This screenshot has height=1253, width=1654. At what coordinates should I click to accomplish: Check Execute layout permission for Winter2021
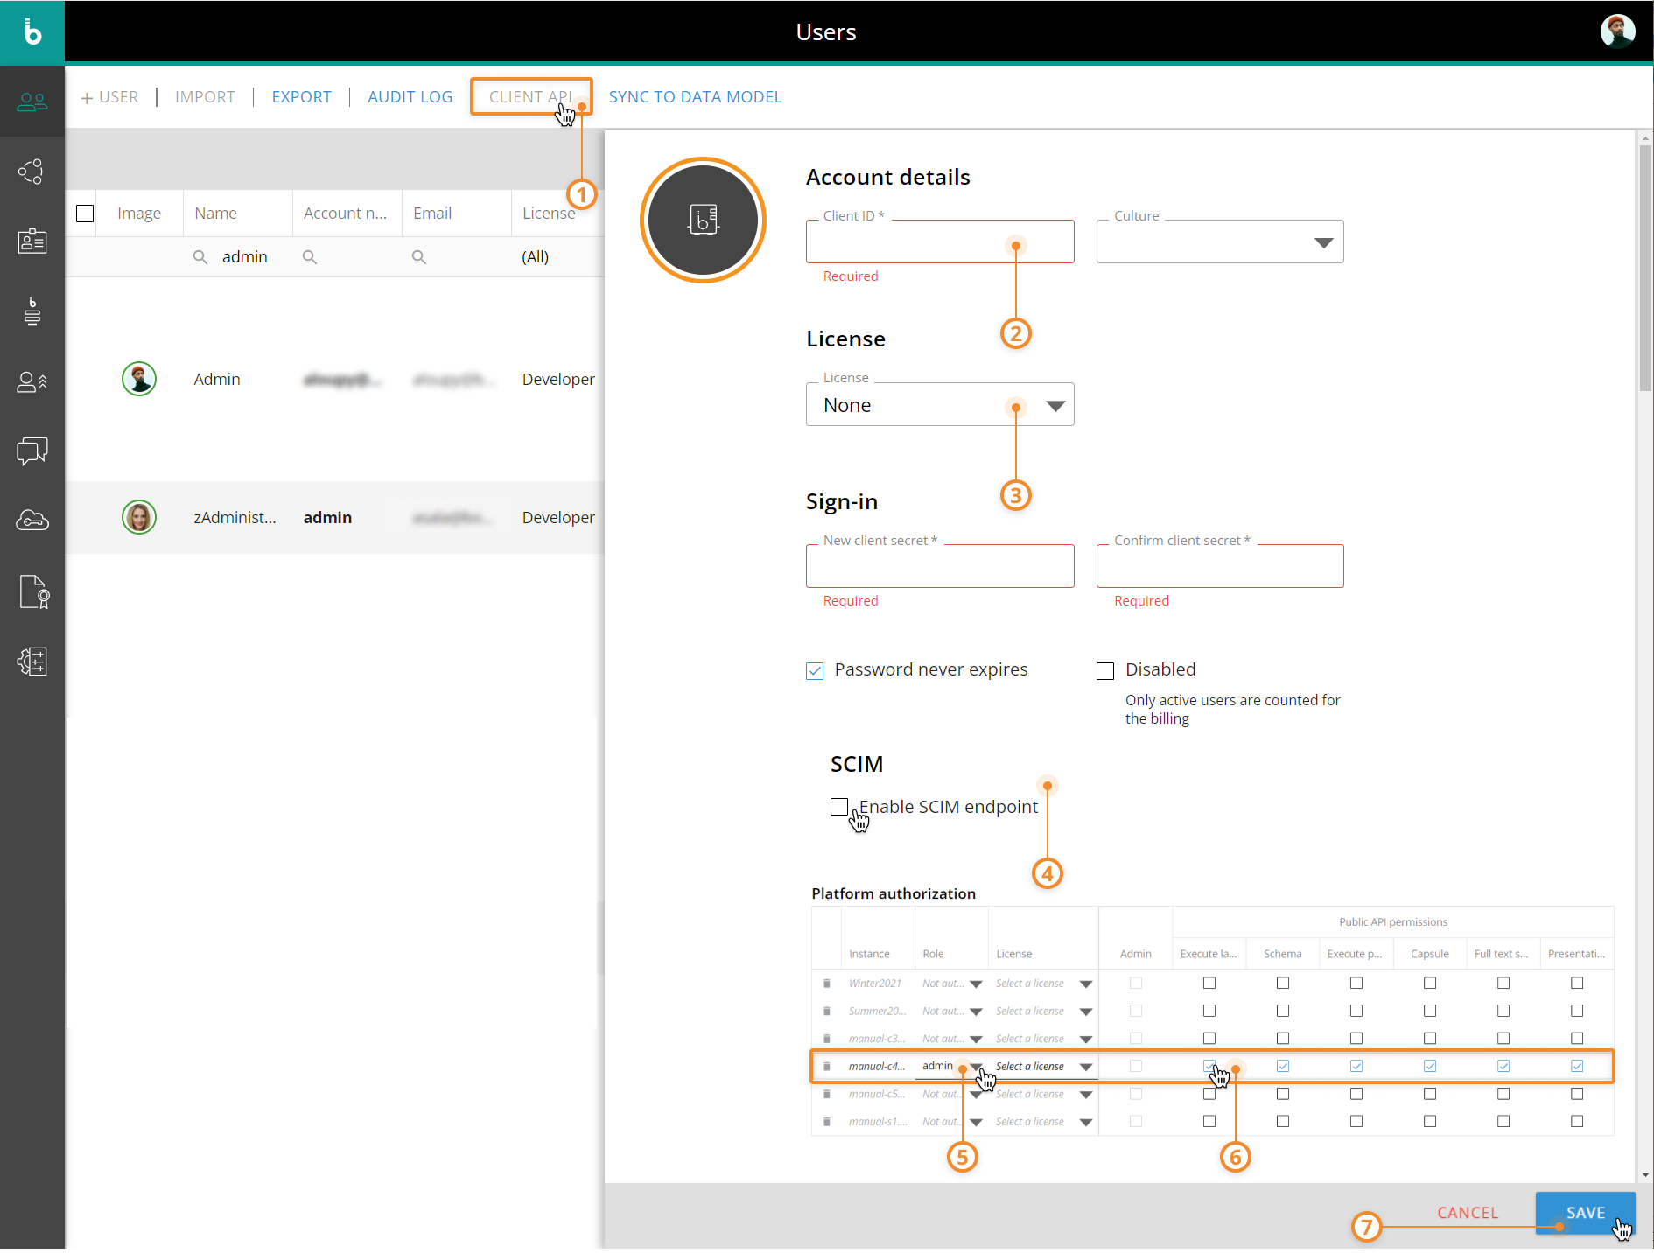coord(1209,983)
